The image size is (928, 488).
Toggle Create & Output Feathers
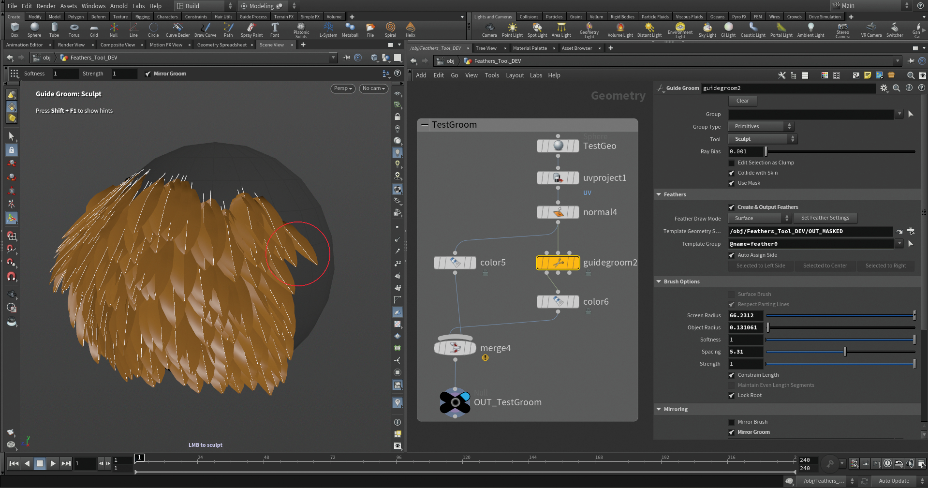(x=732, y=207)
